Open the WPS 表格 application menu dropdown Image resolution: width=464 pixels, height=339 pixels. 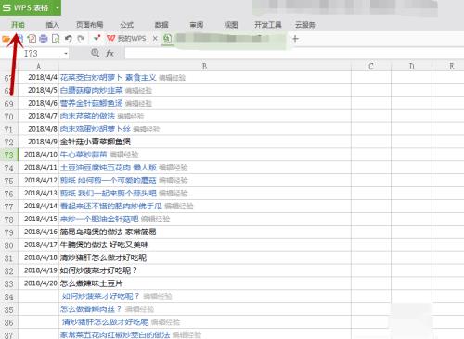click(x=58, y=8)
